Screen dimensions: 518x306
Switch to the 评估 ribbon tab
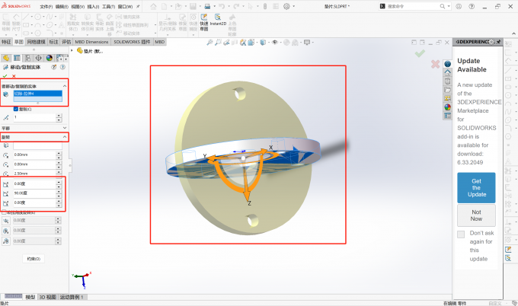(66, 42)
